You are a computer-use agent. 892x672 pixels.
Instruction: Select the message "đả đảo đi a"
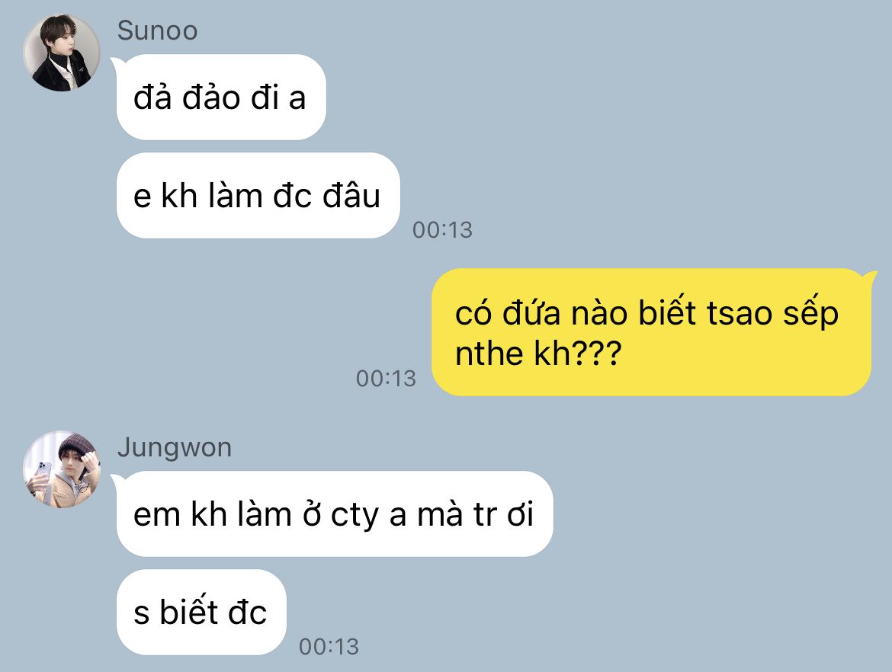(221, 98)
